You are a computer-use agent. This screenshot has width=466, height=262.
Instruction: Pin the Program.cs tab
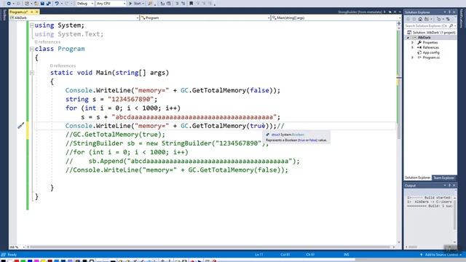click(x=32, y=12)
